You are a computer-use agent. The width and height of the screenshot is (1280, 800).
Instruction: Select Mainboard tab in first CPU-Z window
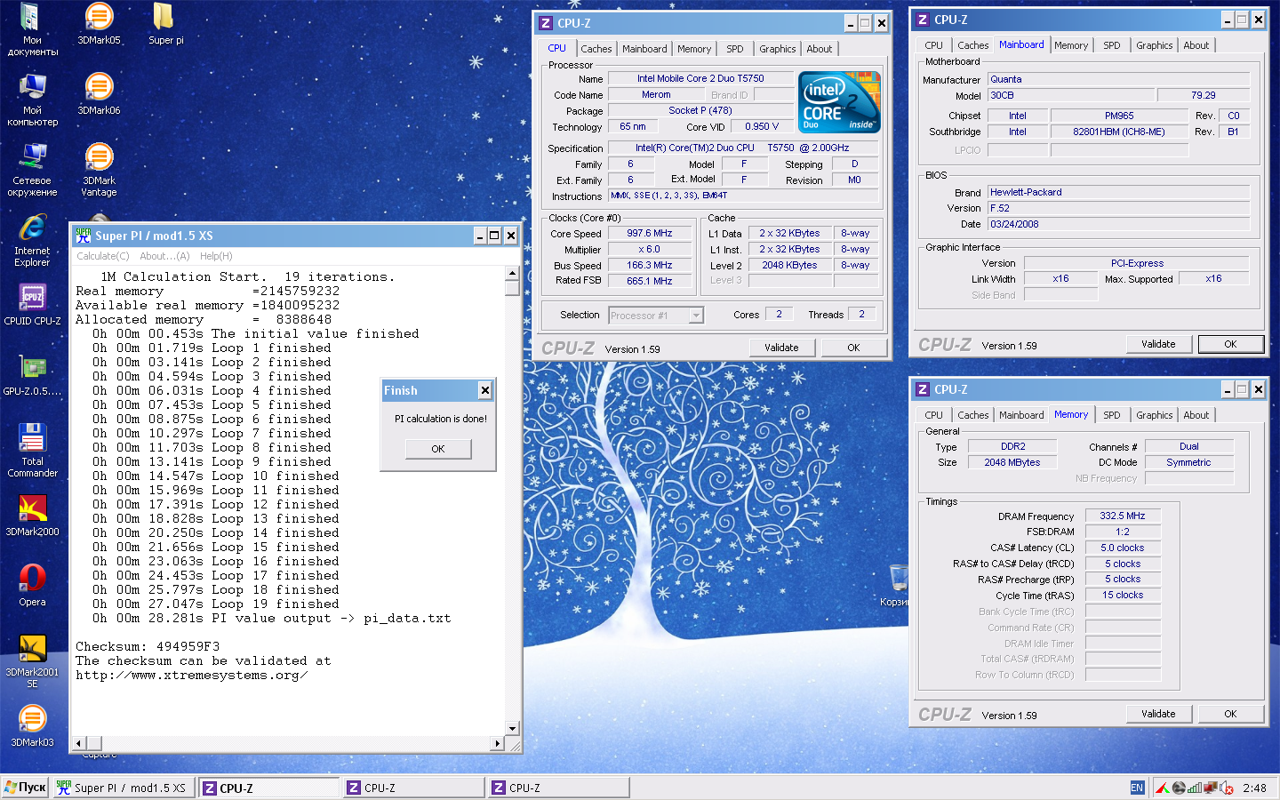click(644, 49)
